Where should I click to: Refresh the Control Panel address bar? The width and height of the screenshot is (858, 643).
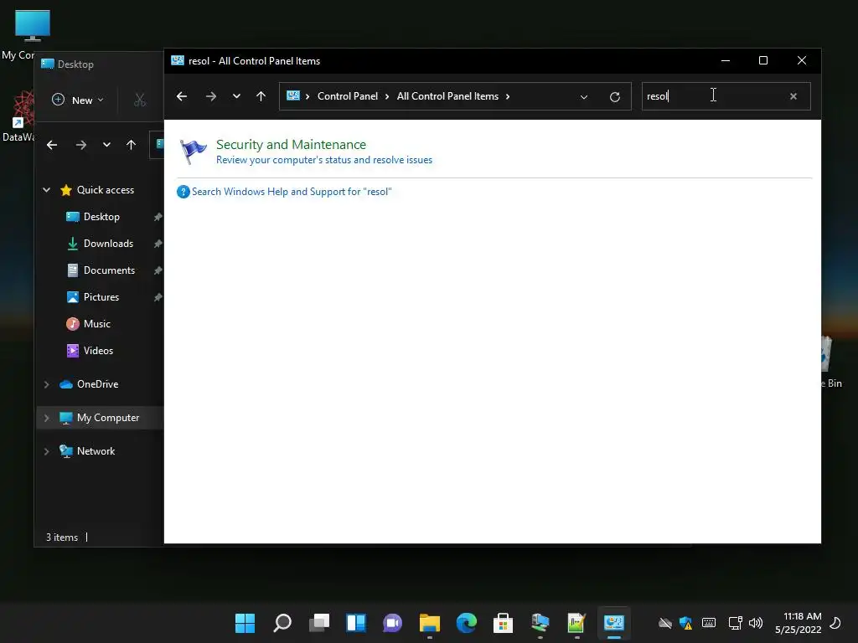tap(614, 97)
